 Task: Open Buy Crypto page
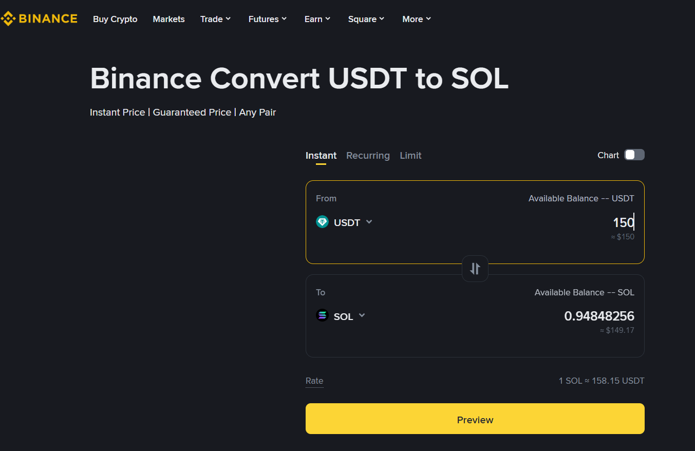[115, 19]
